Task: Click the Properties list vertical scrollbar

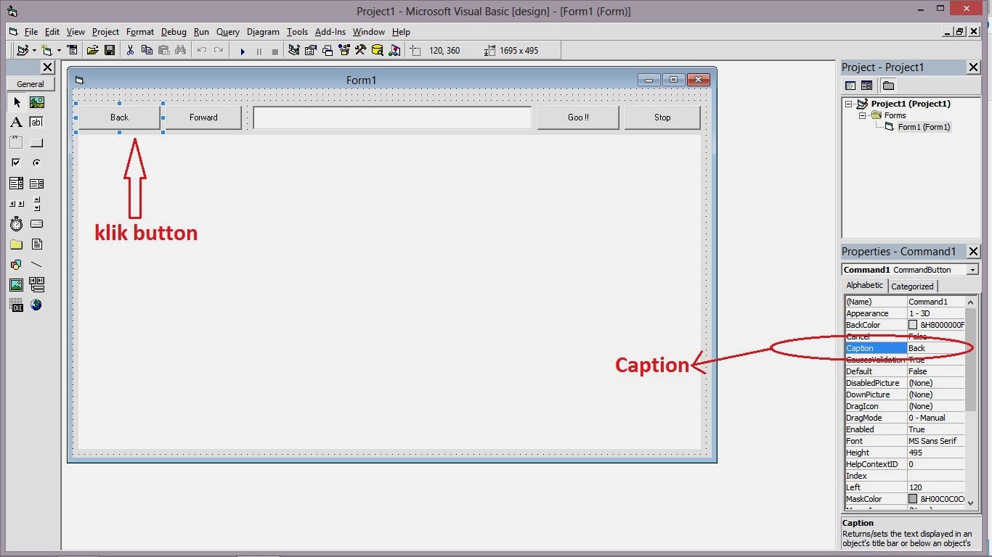Action: [971, 402]
